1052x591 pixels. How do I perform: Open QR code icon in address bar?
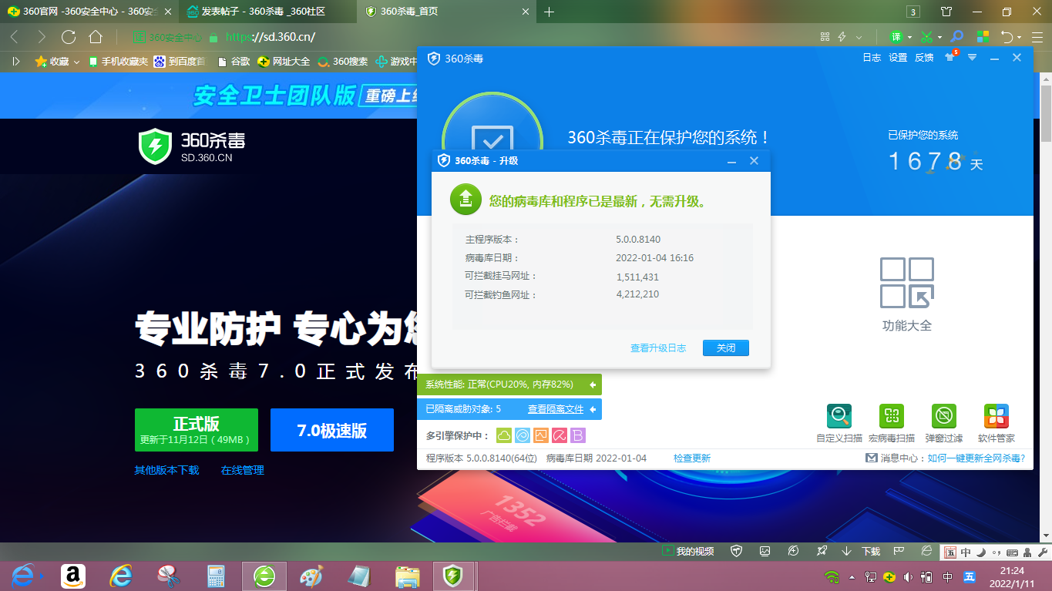coord(825,36)
